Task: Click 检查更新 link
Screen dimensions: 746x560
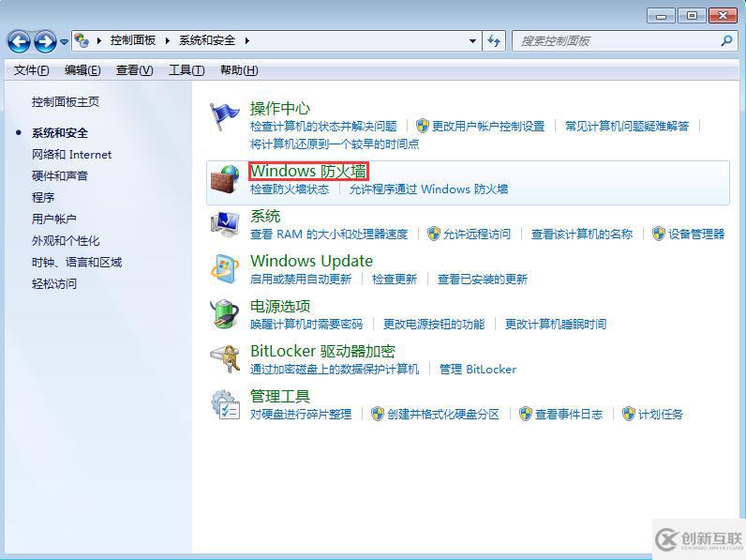Action: [394, 279]
